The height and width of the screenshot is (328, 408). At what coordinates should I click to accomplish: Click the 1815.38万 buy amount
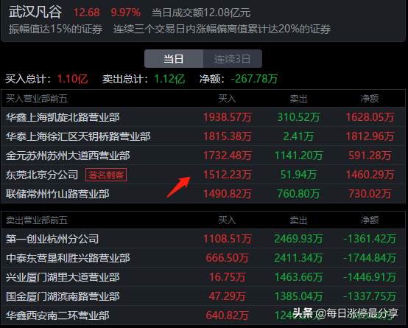(x=227, y=136)
